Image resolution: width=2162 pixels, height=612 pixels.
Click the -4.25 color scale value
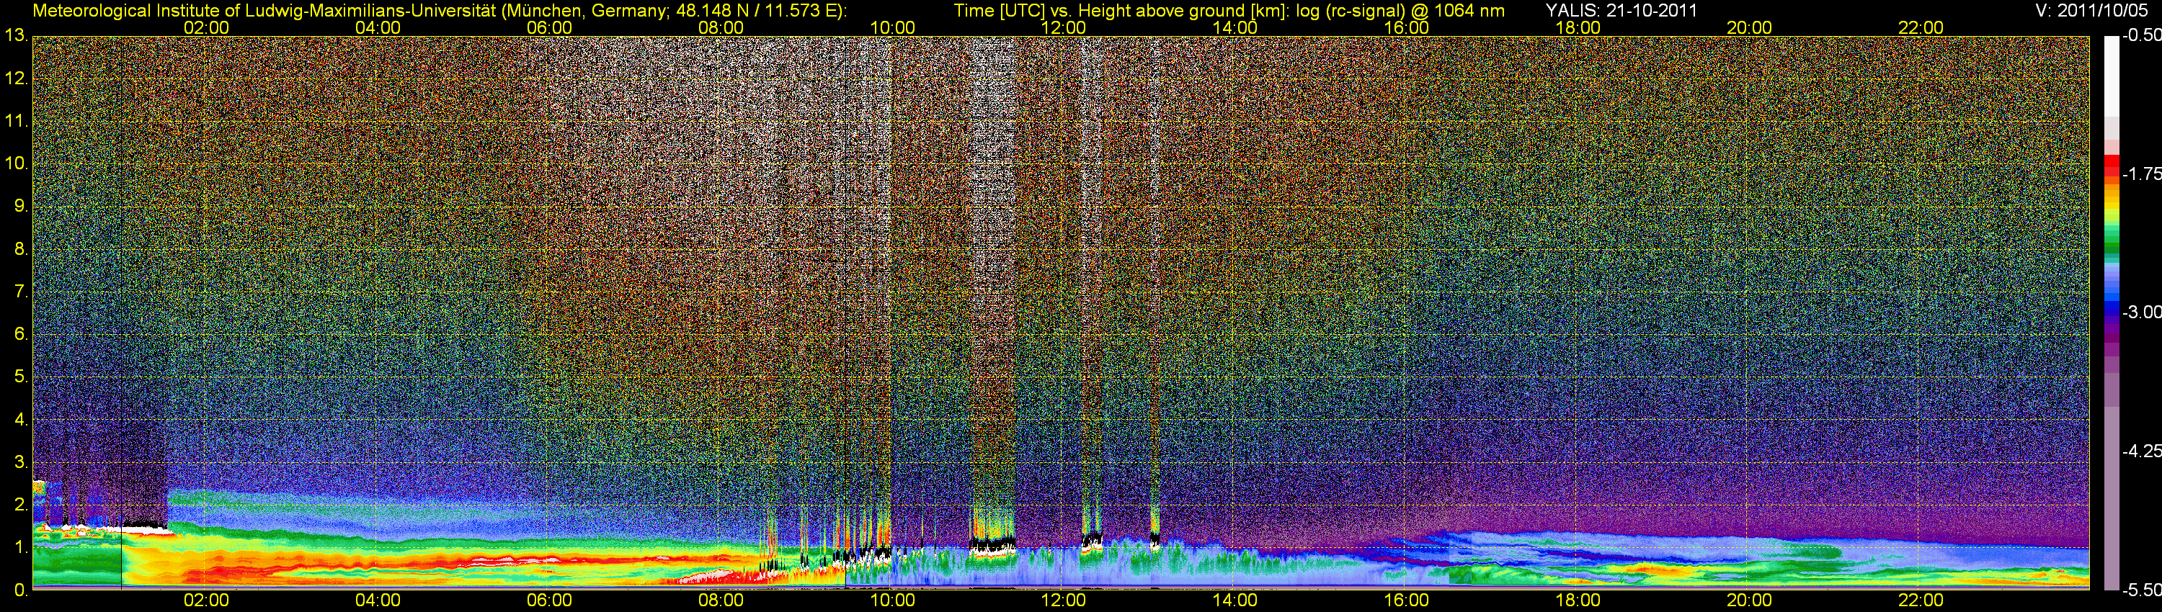pos(2141,451)
